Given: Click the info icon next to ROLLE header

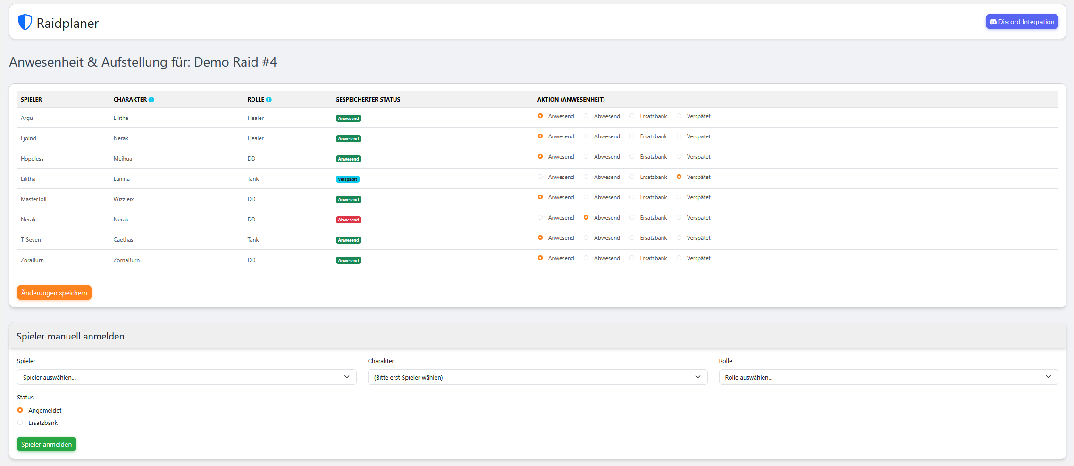Looking at the screenshot, I should (x=269, y=99).
